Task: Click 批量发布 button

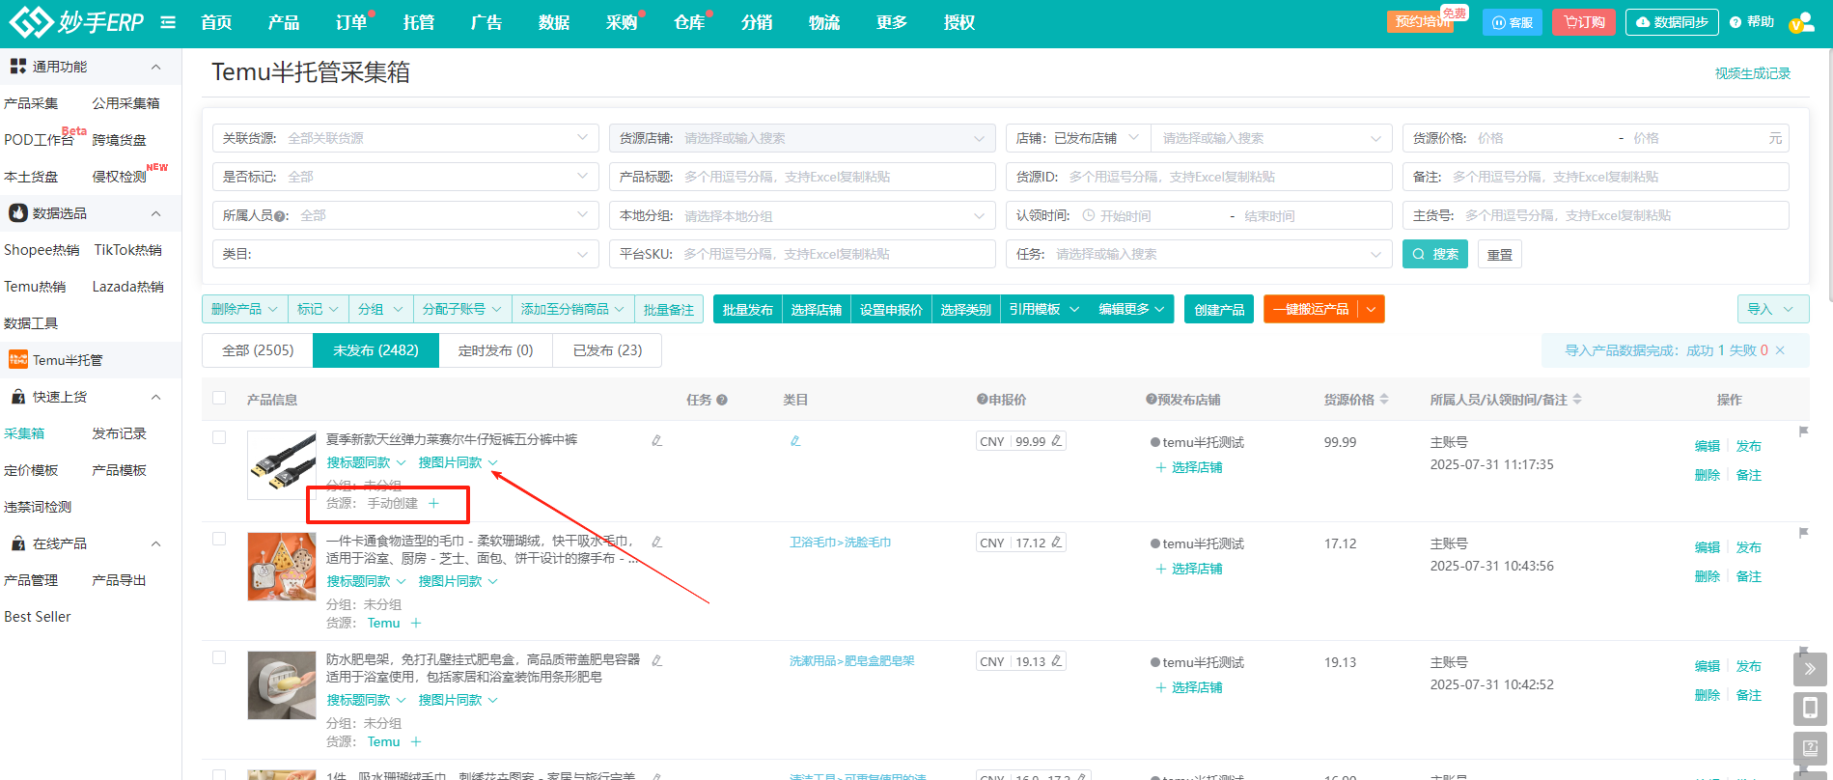Action: [x=748, y=309]
